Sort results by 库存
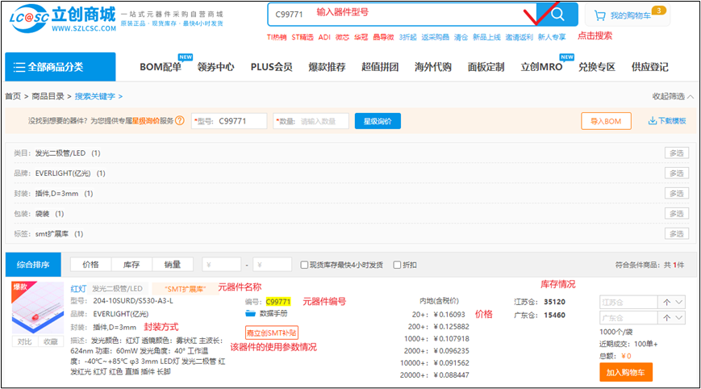Image resolution: width=701 pixels, height=389 pixels. (x=131, y=265)
